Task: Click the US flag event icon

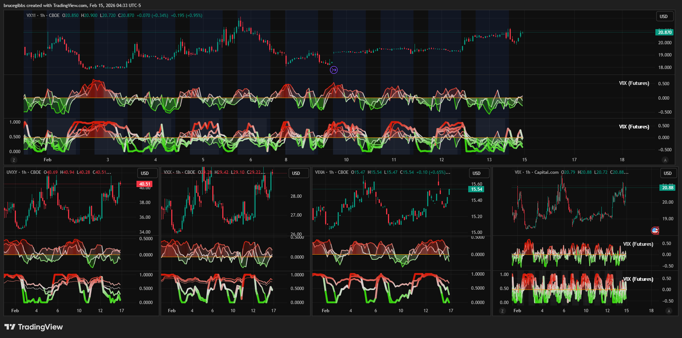Action: (x=655, y=231)
